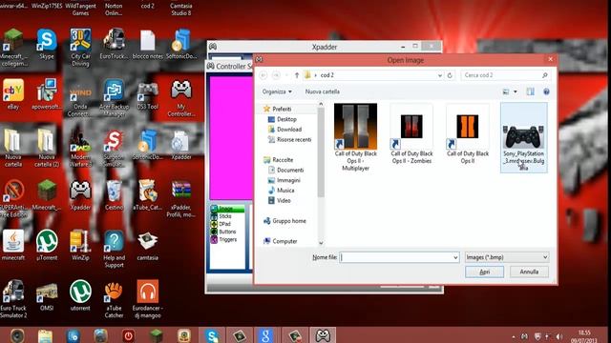Expand the Nome file dropdown arrow
Image resolution: width=611 pixels, height=343 pixels.
tap(455, 257)
